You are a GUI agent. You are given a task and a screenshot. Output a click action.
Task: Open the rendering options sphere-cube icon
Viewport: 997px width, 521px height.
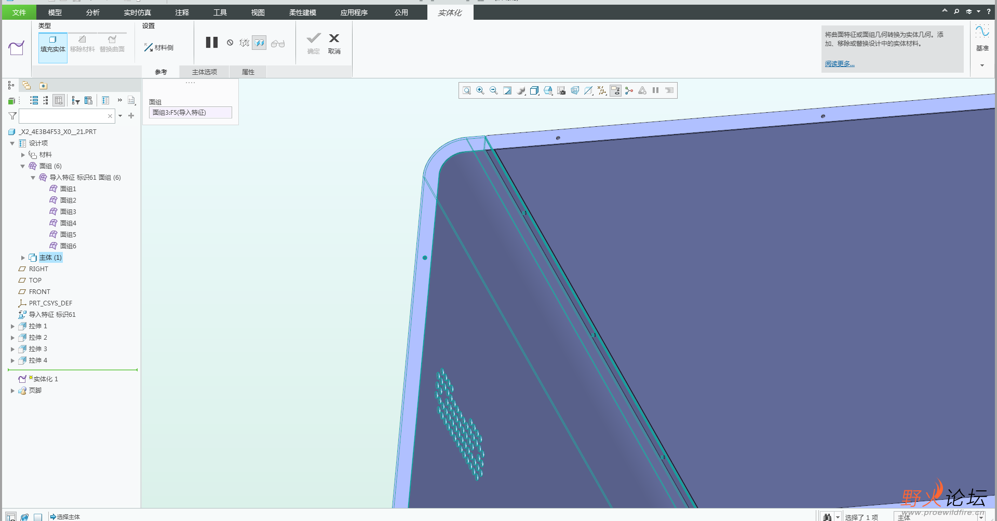click(521, 90)
